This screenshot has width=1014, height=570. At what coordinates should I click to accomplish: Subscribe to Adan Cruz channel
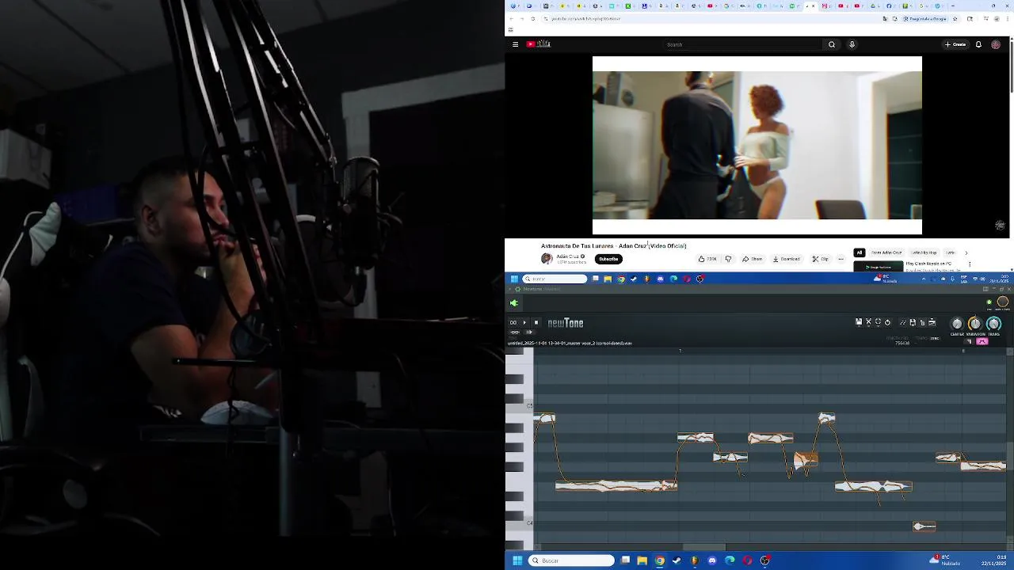[x=608, y=259]
